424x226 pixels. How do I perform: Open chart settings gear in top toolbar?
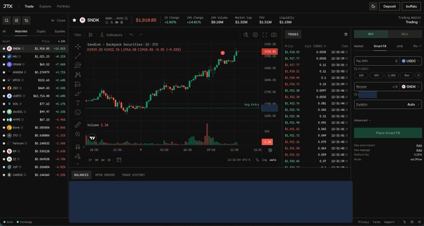255,34
